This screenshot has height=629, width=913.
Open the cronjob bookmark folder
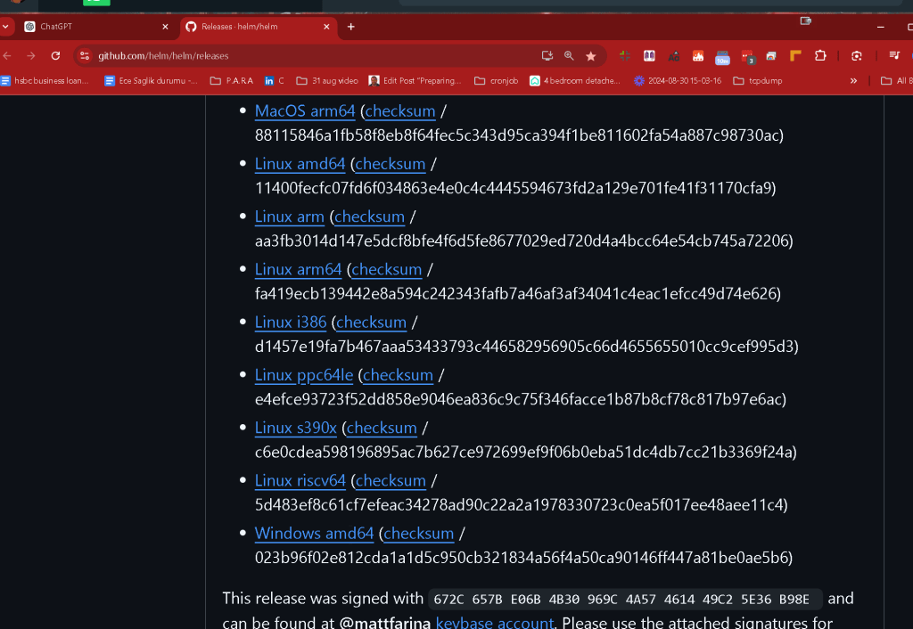497,81
